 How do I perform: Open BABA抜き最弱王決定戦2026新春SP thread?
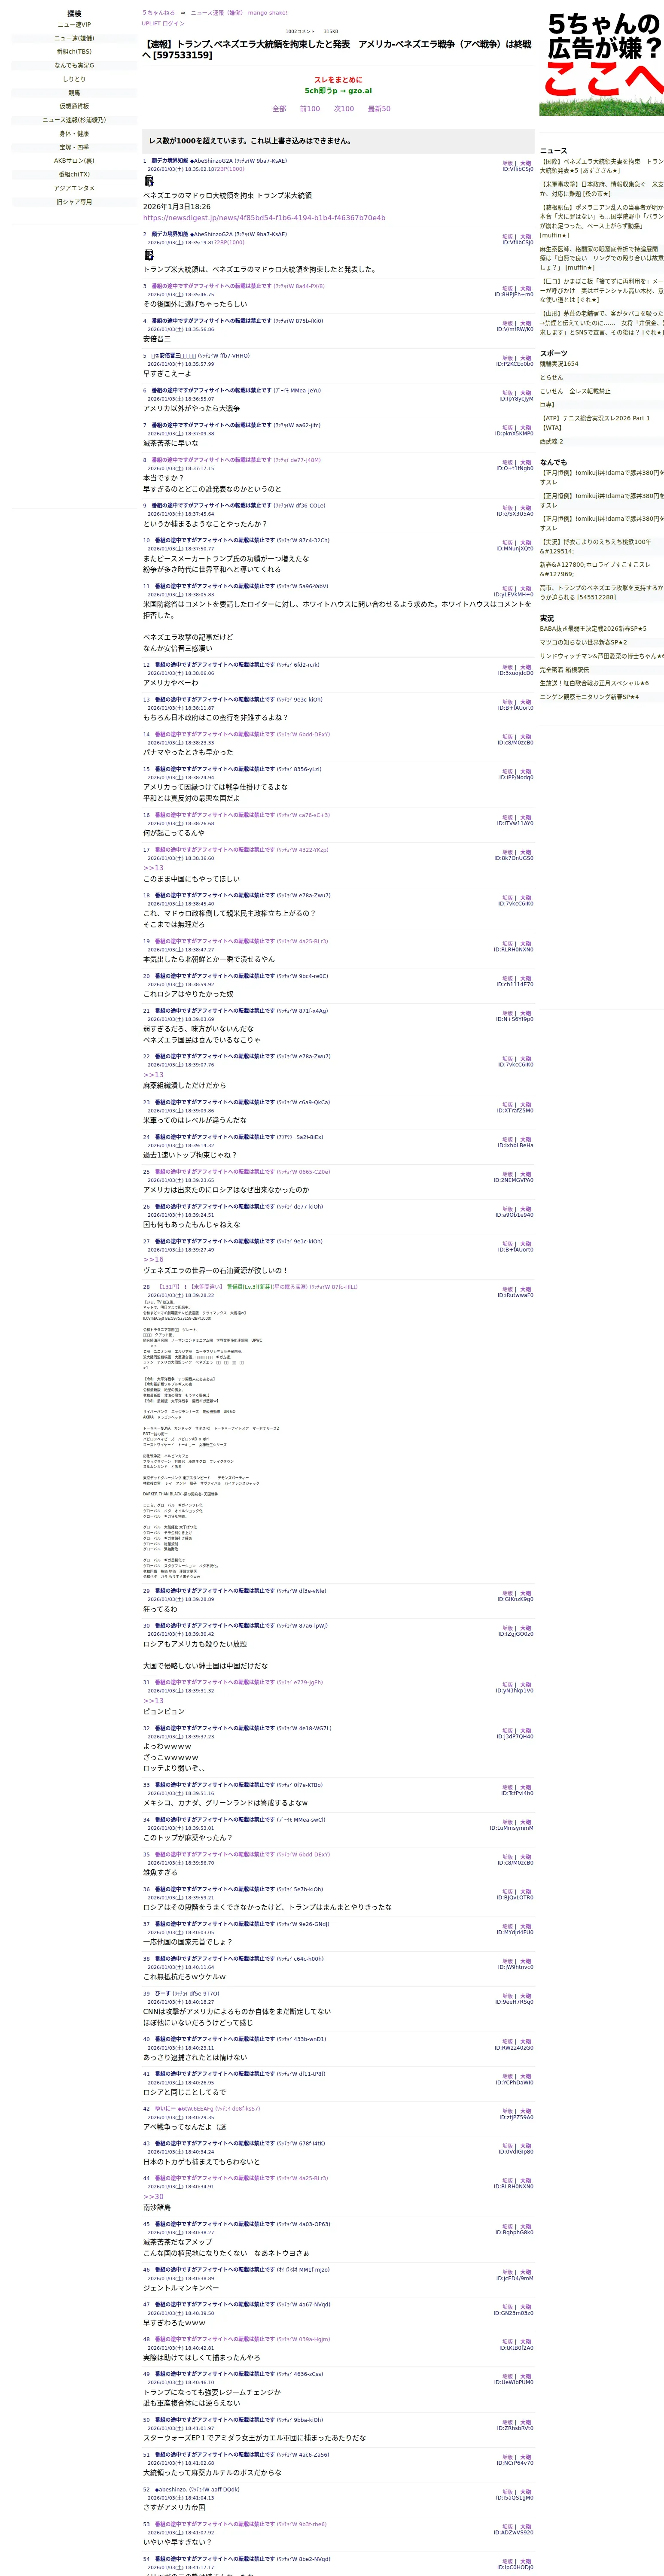coord(593,629)
